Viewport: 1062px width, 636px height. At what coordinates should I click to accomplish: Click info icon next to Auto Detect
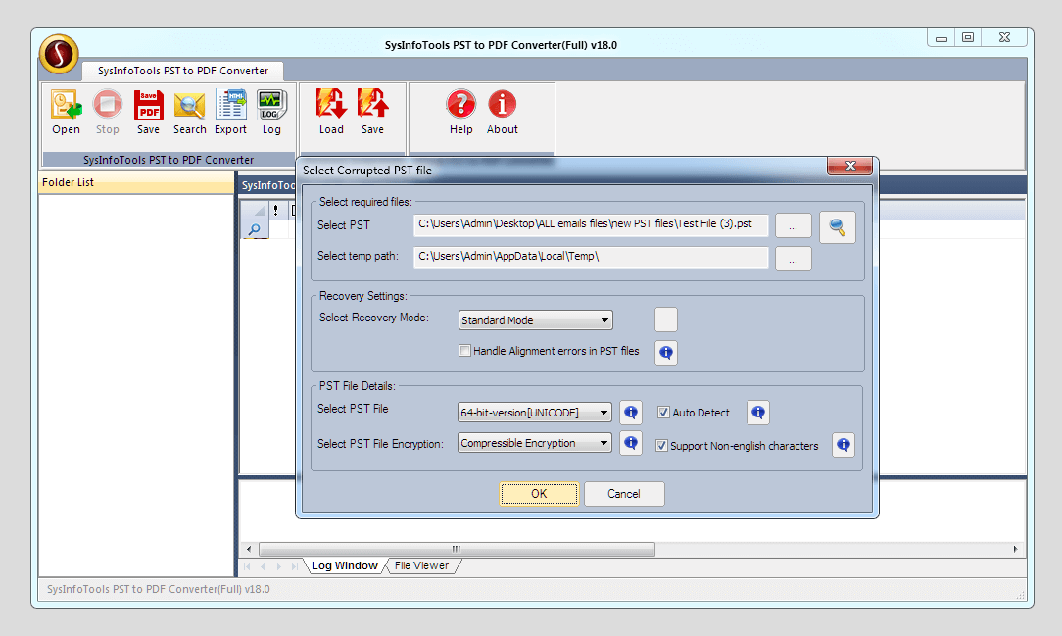pyautogui.click(x=758, y=412)
